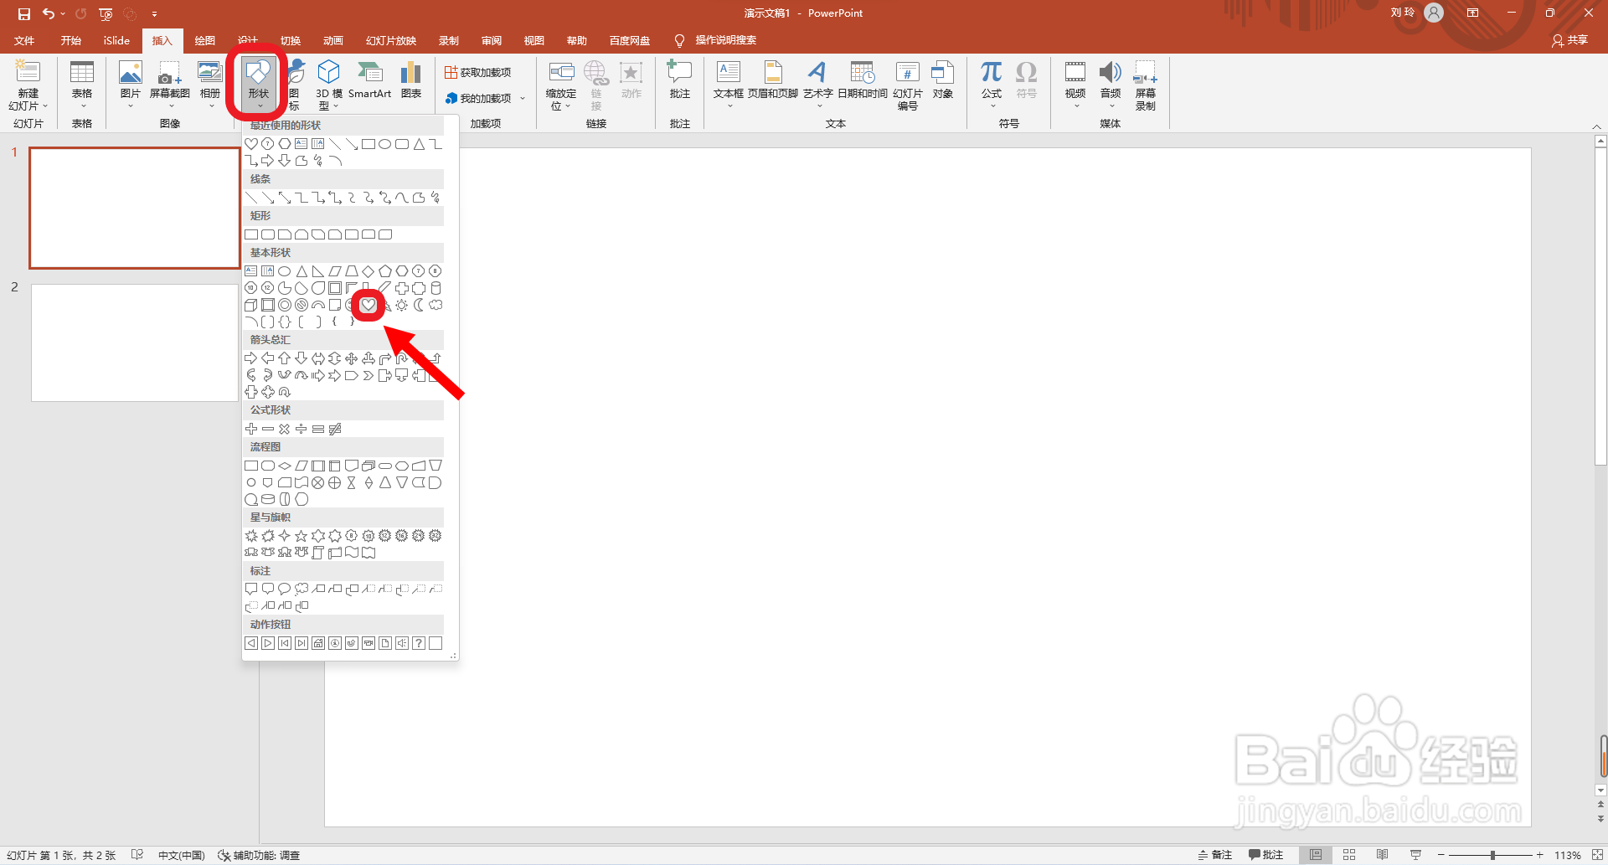Open the Equation dropdown
The image size is (1608, 865).
tap(992, 106)
